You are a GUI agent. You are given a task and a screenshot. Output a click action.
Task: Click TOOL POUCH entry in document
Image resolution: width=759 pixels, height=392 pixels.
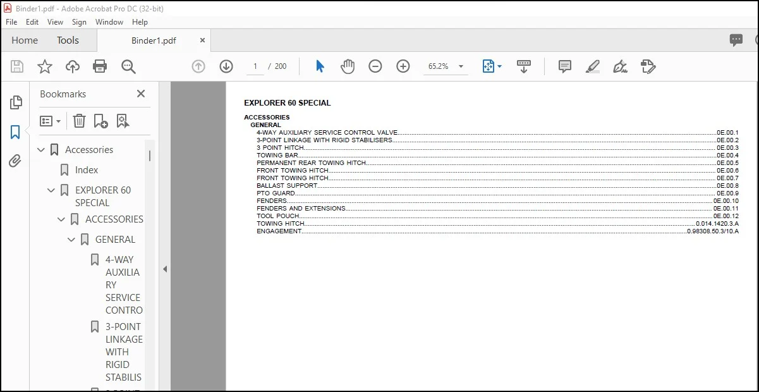[278, 216]
